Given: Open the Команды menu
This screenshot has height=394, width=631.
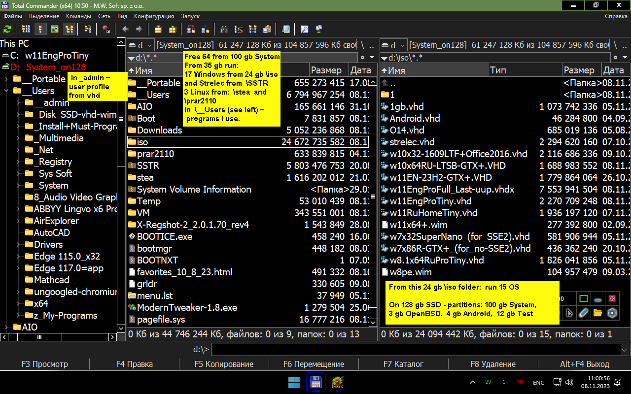Looking at the screenshot, I should pyautogui.click(x=78, y=16).
